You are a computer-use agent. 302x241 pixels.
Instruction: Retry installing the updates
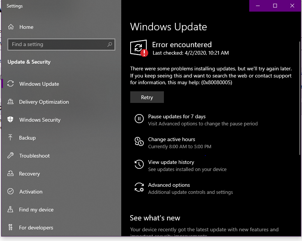click(147, 97)
